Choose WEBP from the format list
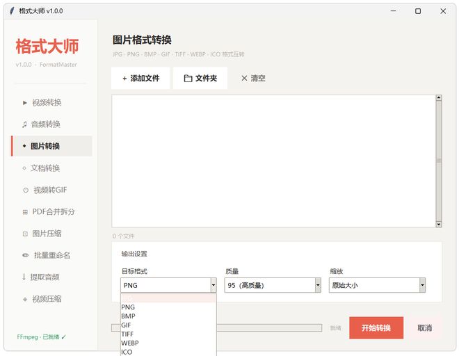 [x=168, y=343]
